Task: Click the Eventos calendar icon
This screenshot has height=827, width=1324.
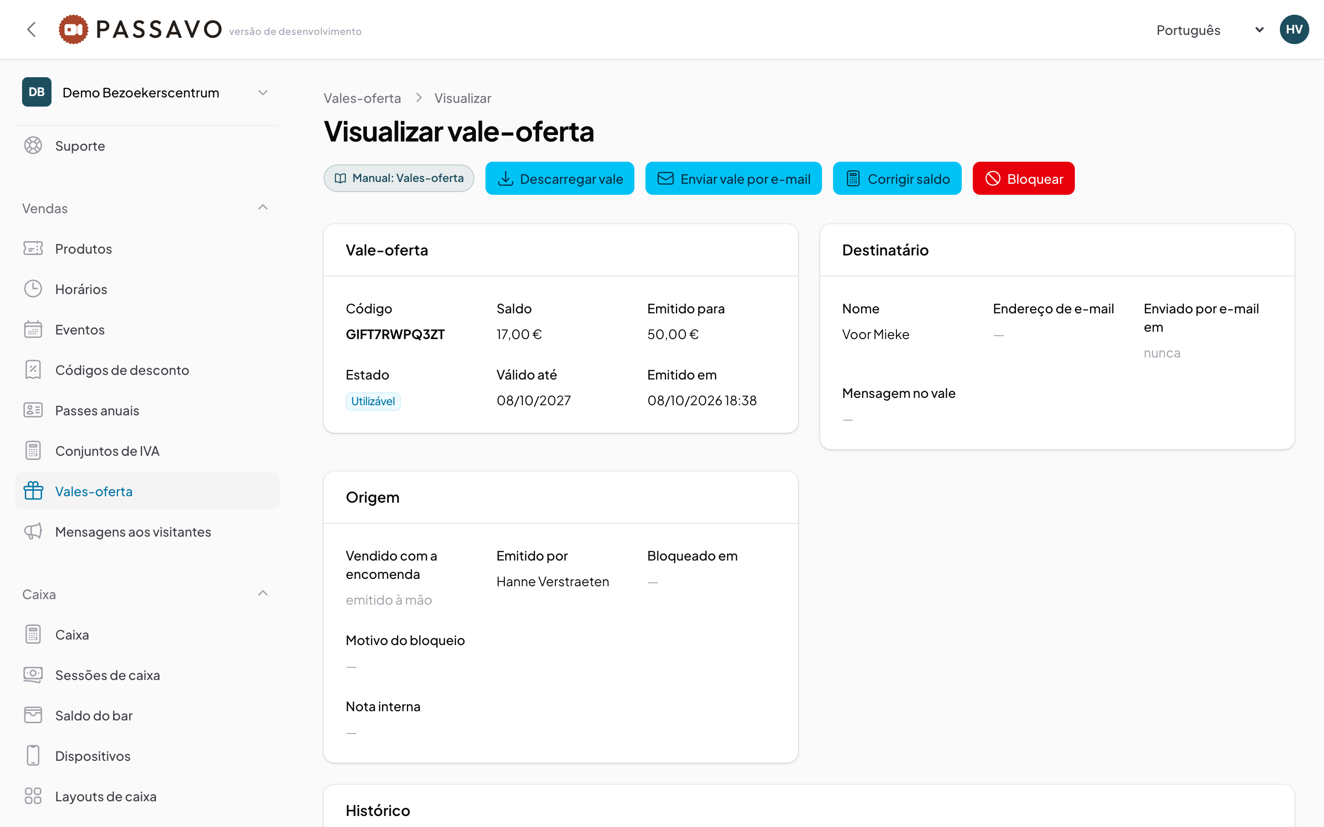Action: 33,329
